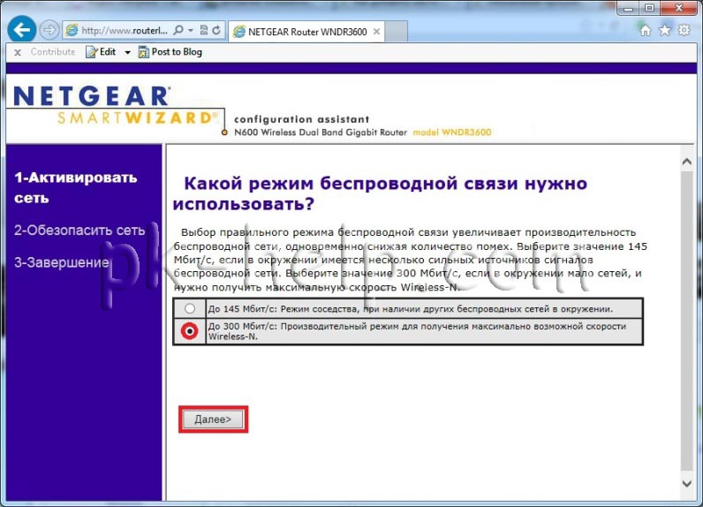The width and height of the screenshot is (703, 507).
Task: Choose the До 300 Мбит/с radio option
Action: [x=190, y=331]
